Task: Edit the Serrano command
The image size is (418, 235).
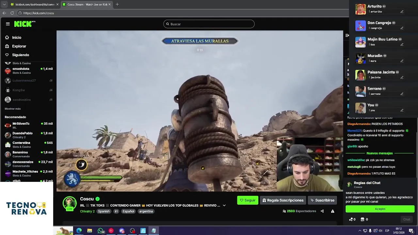Action: pyautogui.click(x=402, y=94)
